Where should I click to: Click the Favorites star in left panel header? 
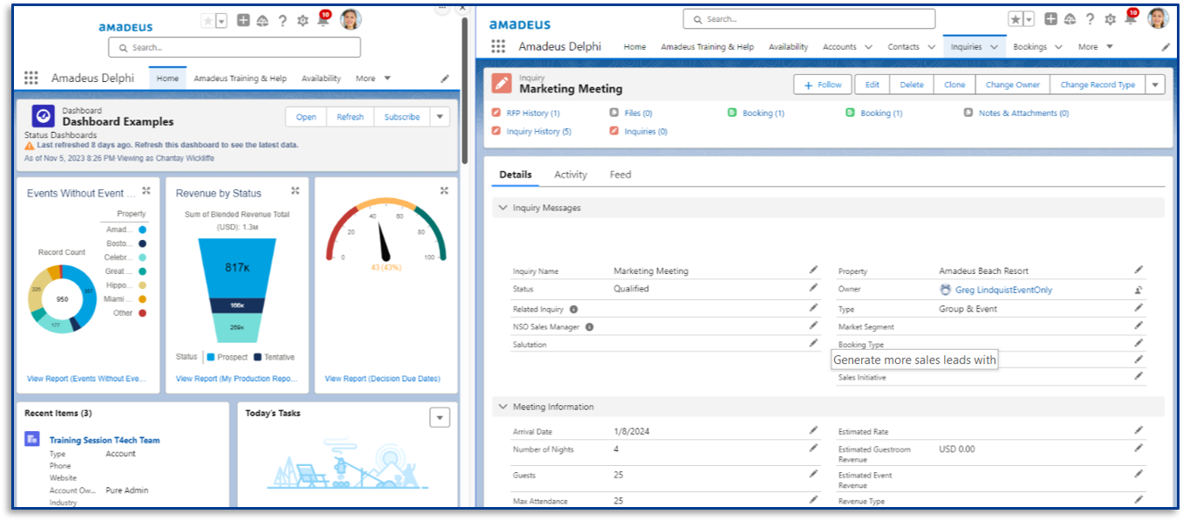pos(208,21)
